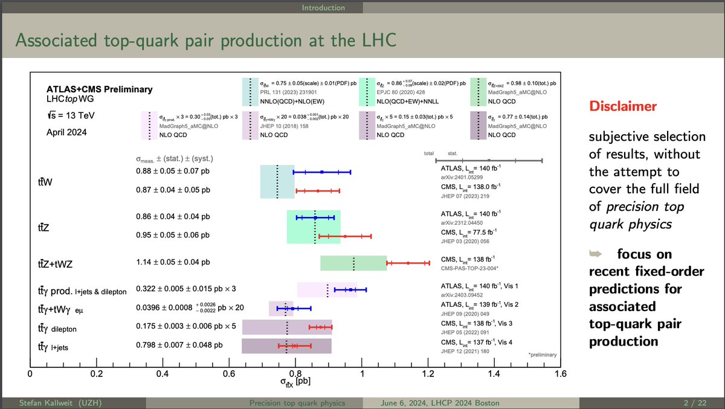Click the JHEP 03 (2020) 056 citation
Viewport: 725px width, 409px height.
[x=465, y=242]
